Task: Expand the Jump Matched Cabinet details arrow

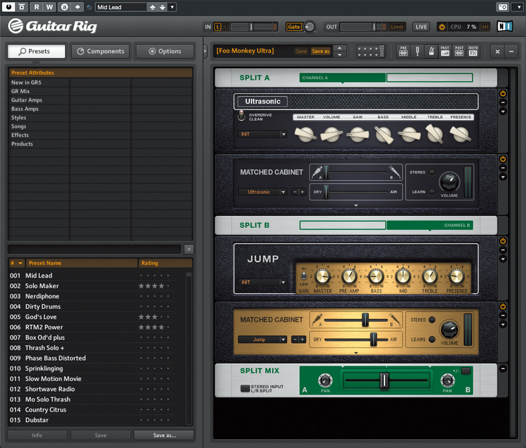Action: click(x=356, y=353)
